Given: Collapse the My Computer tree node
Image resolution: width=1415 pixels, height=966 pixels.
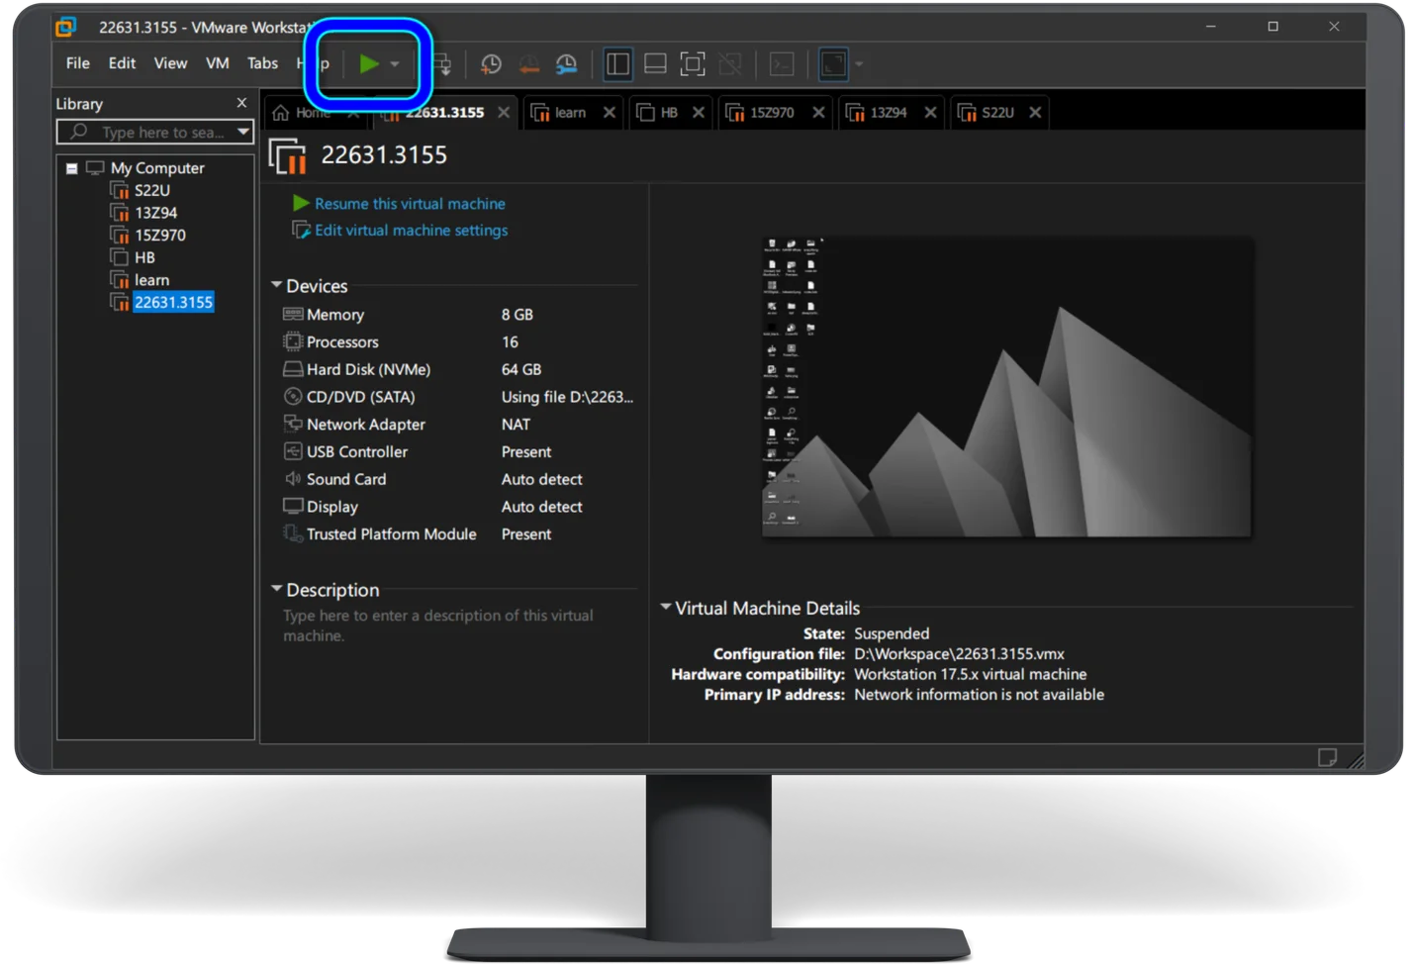Looking at the screenshot, I should pos(71,168).
